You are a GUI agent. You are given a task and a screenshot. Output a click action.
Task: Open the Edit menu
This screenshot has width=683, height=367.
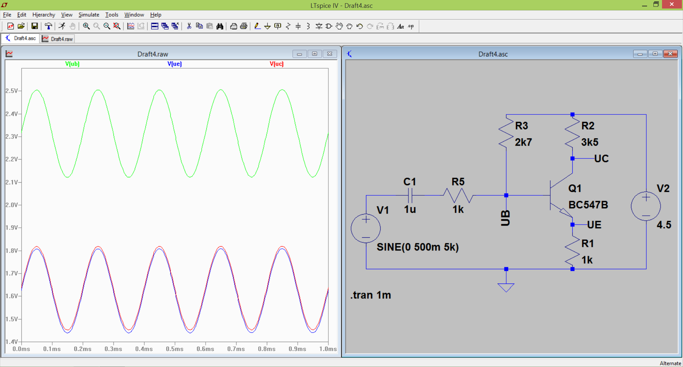pos(22,15)
